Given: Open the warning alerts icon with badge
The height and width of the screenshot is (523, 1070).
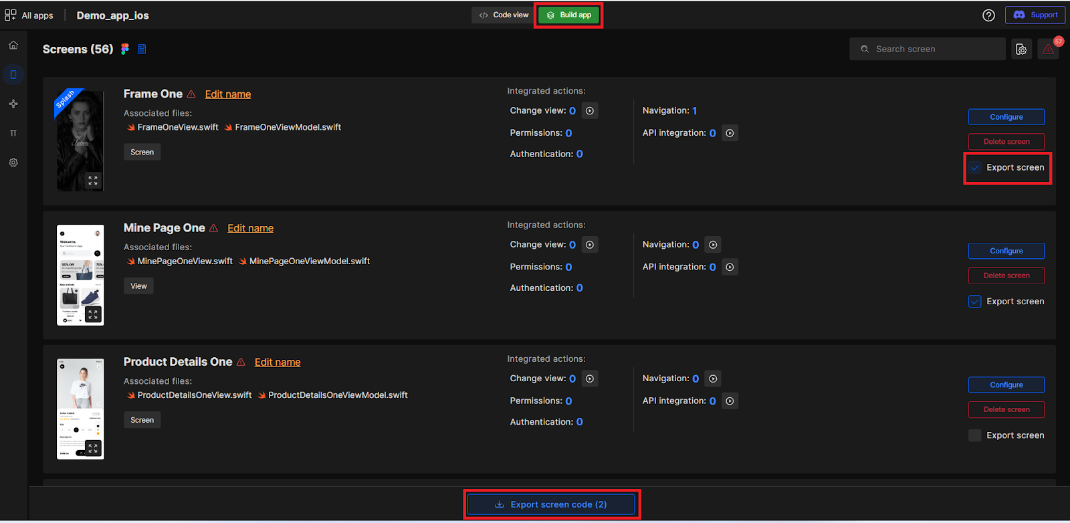Looking at the screenshot, I should tap(1048, 49).
